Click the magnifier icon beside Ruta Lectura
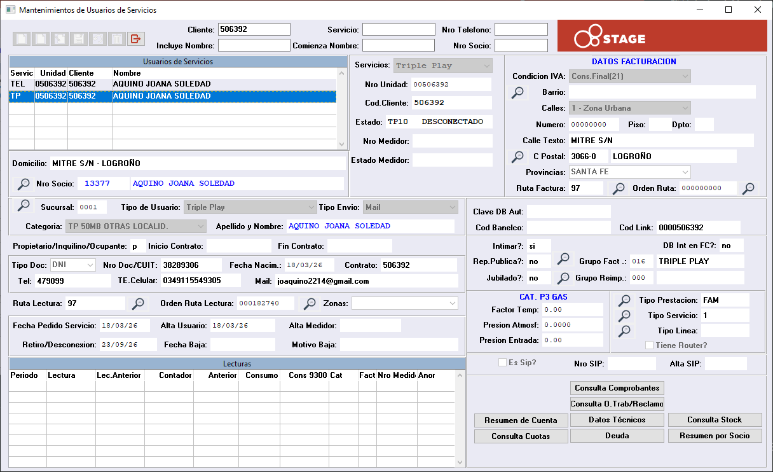The image size is (773, 472). pyautogui.click(x=137, y=303)
